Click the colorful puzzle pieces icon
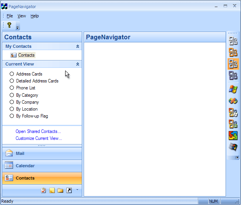The height and width of the screenshot is (205, 241). (233, 136)
